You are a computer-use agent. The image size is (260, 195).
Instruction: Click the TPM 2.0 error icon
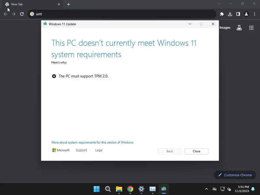[x=54, y=76]
